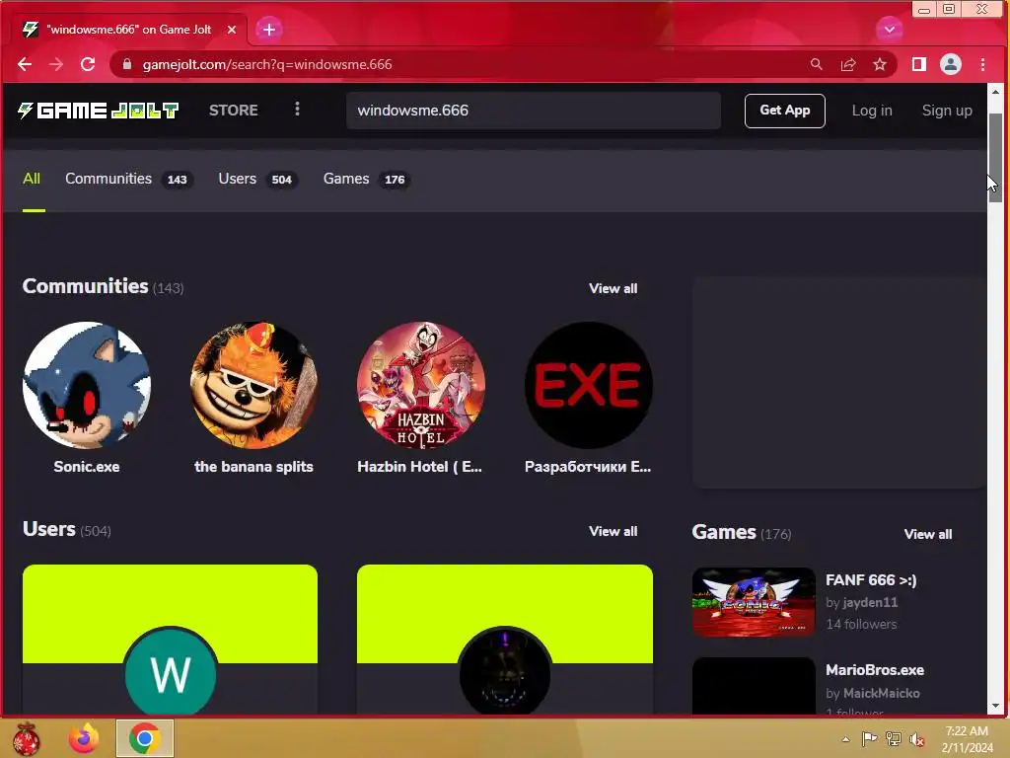1010x758 pixels.
Task: Open Game Jolt more options menu
Action: pyautogui.click(x=297, y=109)
